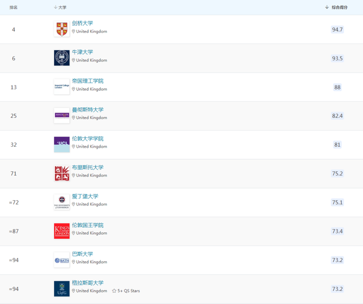The height and width of the screenshot is (304, 363).
Task: Click the =94 rank beside 格拉斯哥大学
Action: pos(14,289)
